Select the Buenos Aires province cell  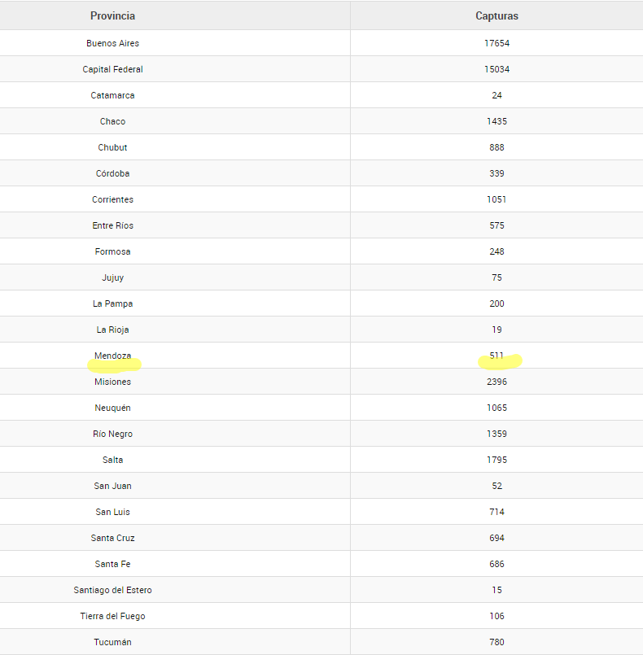[x=113, y=43]
